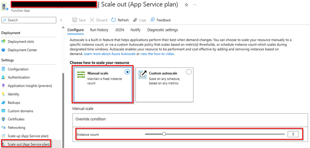Click the Scale up icon
Image resolution: width=310 pixels, height=148 pixels.
3,136
